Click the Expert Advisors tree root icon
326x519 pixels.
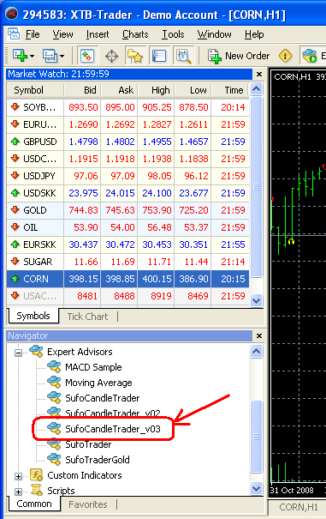(x=36, y=351)
